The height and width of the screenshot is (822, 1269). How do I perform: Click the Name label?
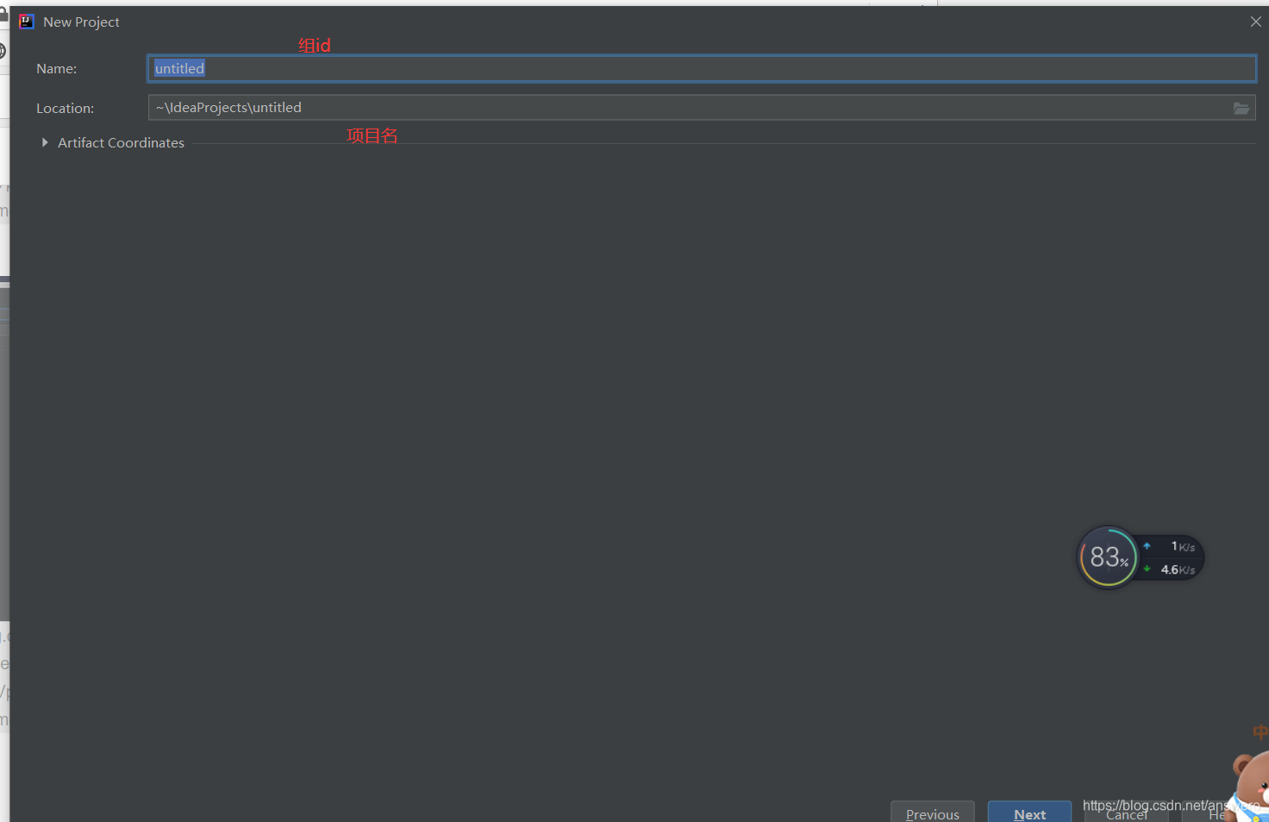[56, 69]
